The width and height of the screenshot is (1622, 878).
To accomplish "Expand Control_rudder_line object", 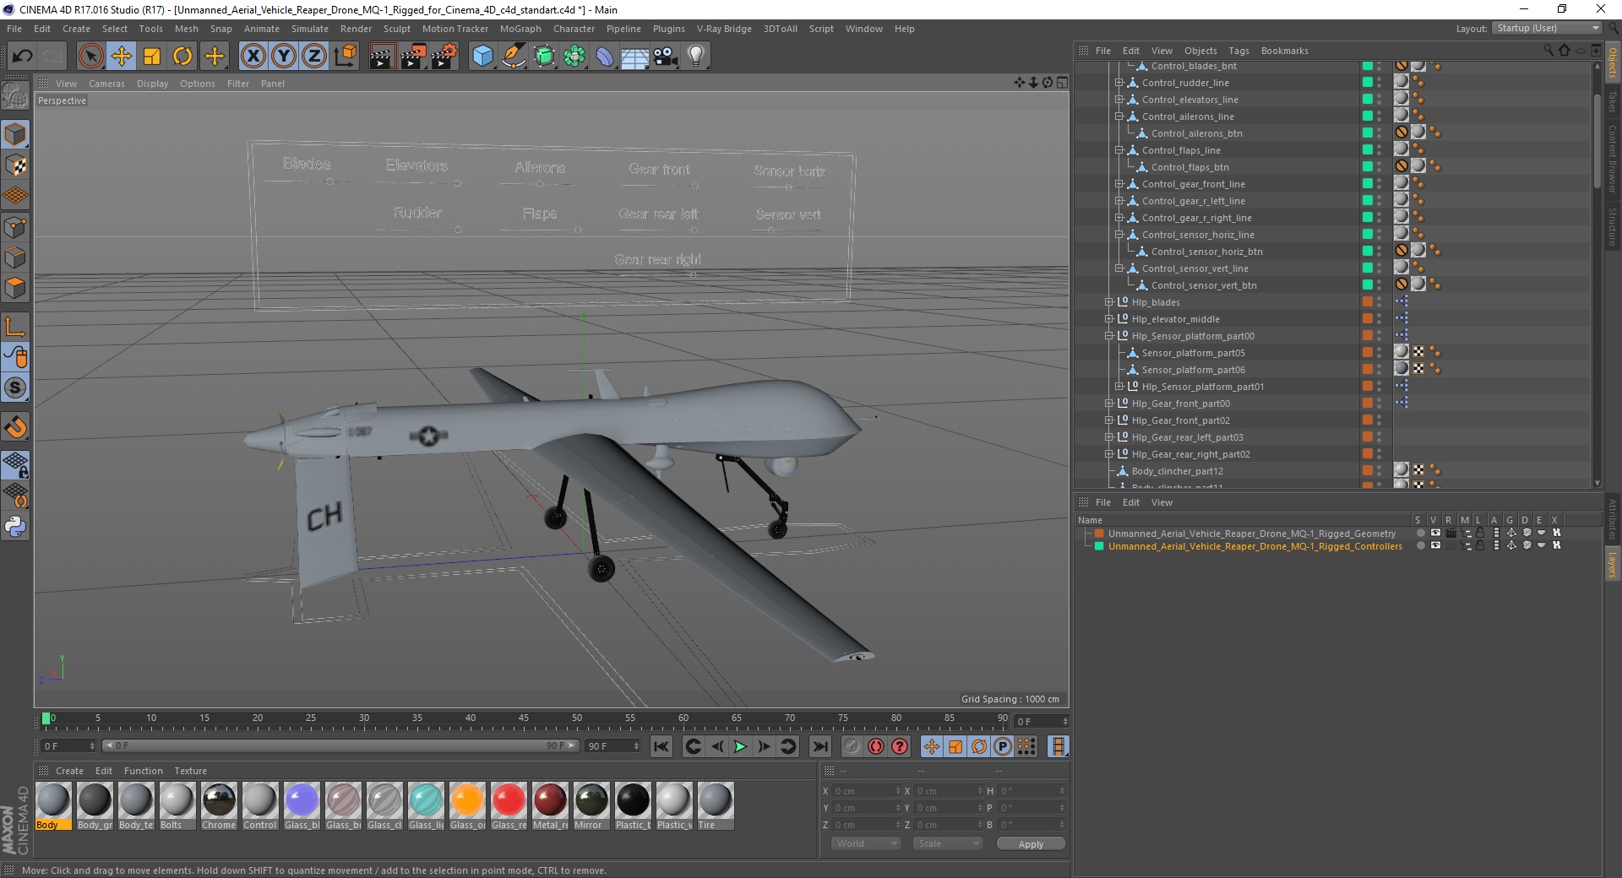I will (1119, 83).
